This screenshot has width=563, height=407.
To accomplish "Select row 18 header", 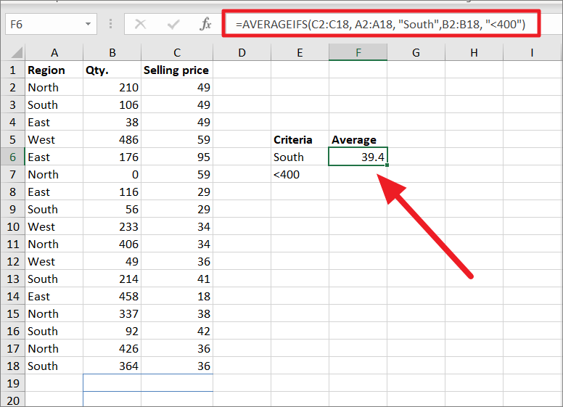I will tap(13, 366).
